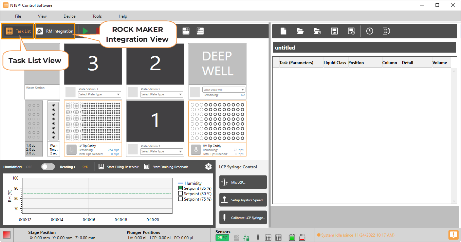Click the 28 °C temperature sensor indicator

[x=222, y=238]
